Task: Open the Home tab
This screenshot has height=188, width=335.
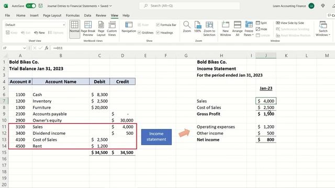Action: pos(21,15)
